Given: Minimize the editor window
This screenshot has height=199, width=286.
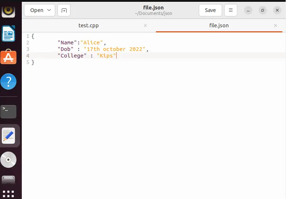Looking at the screenshot, I should point(248,11).
